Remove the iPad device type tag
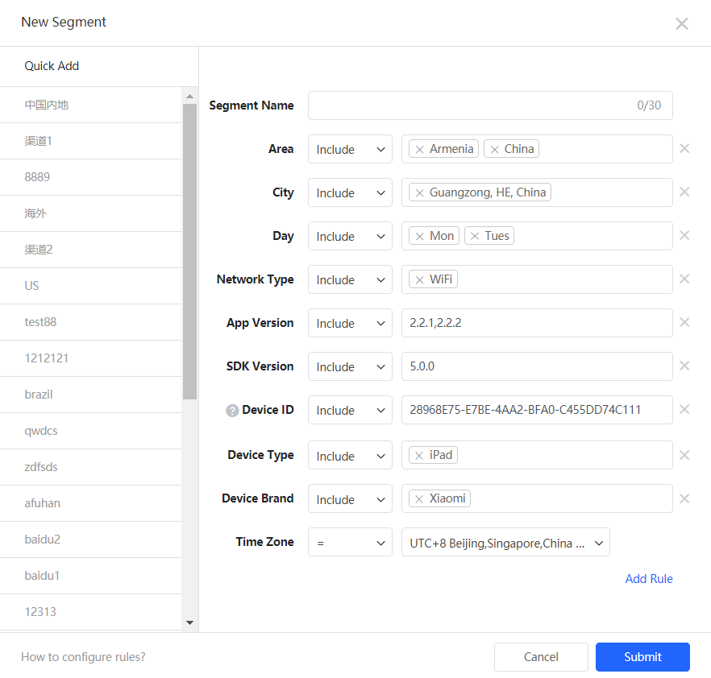Image resolution: width=711 pixels, height=678 pixels. 419,456
